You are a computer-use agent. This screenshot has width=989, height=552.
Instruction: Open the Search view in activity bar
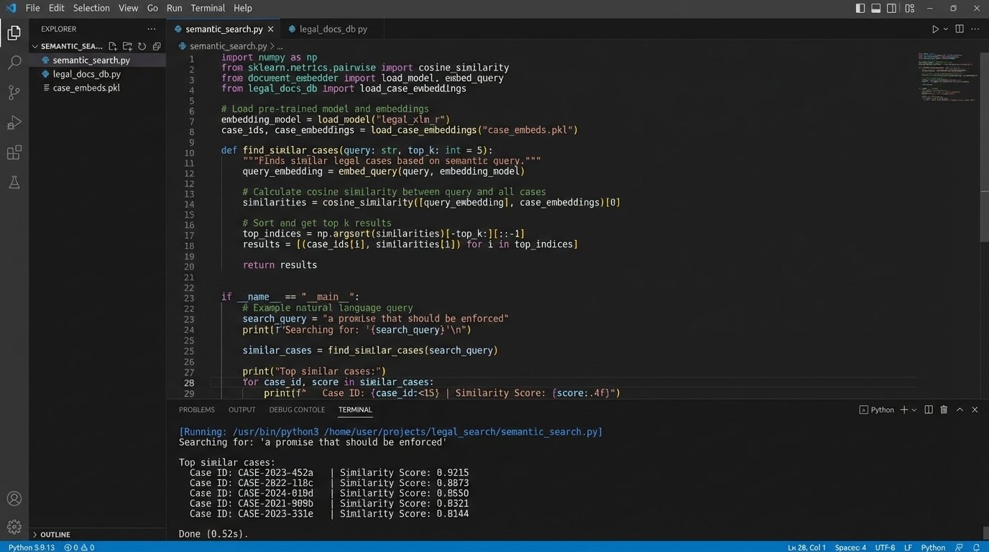click(x=14, y=63)
